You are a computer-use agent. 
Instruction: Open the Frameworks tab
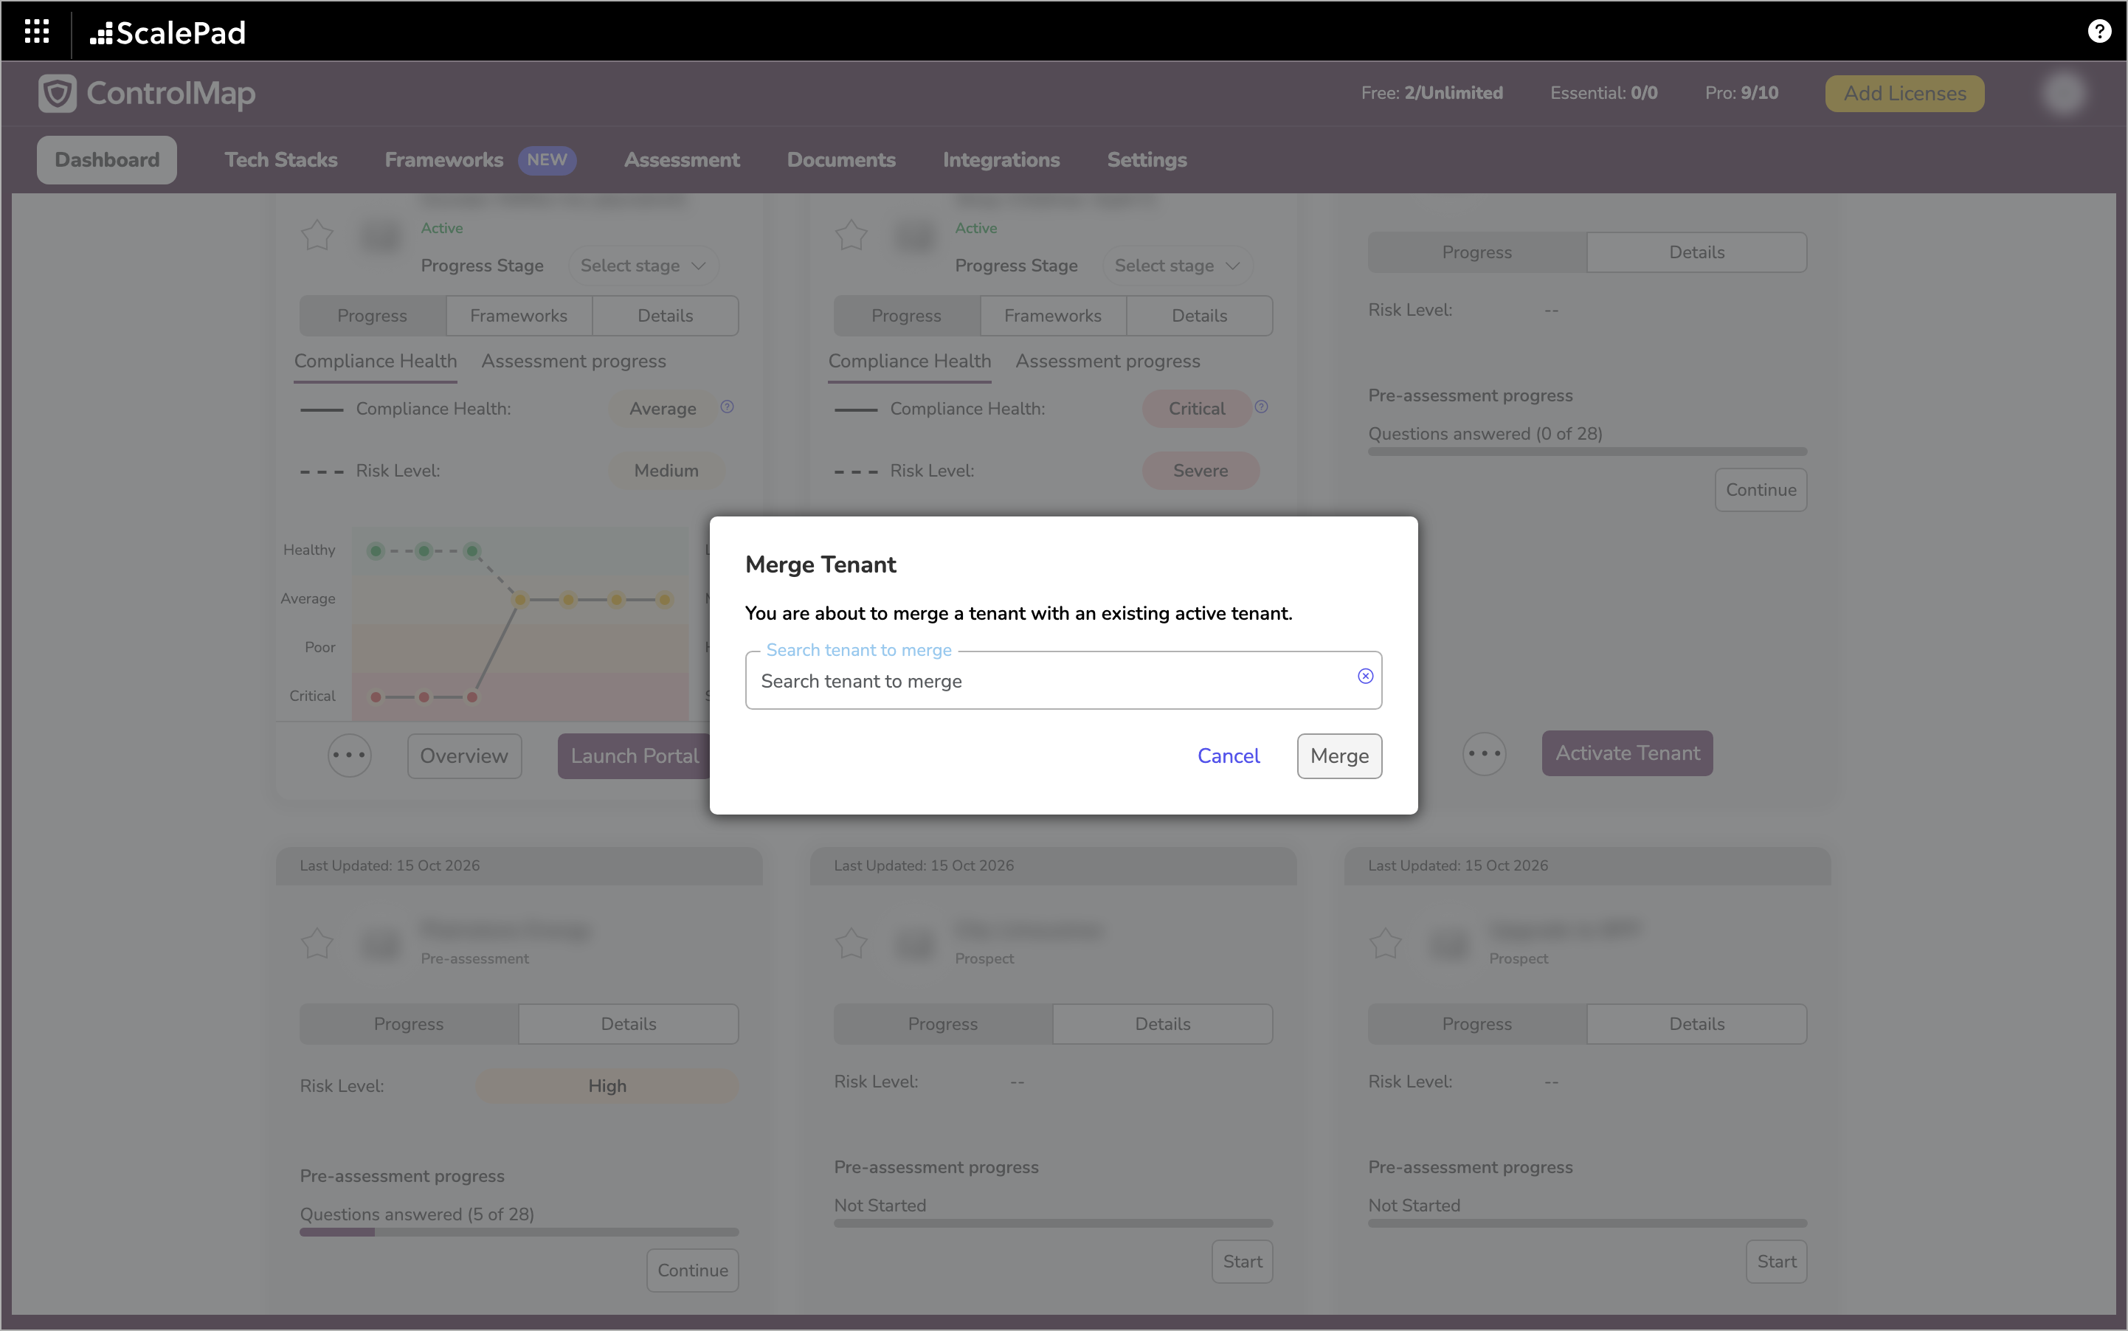pos(445,159)
